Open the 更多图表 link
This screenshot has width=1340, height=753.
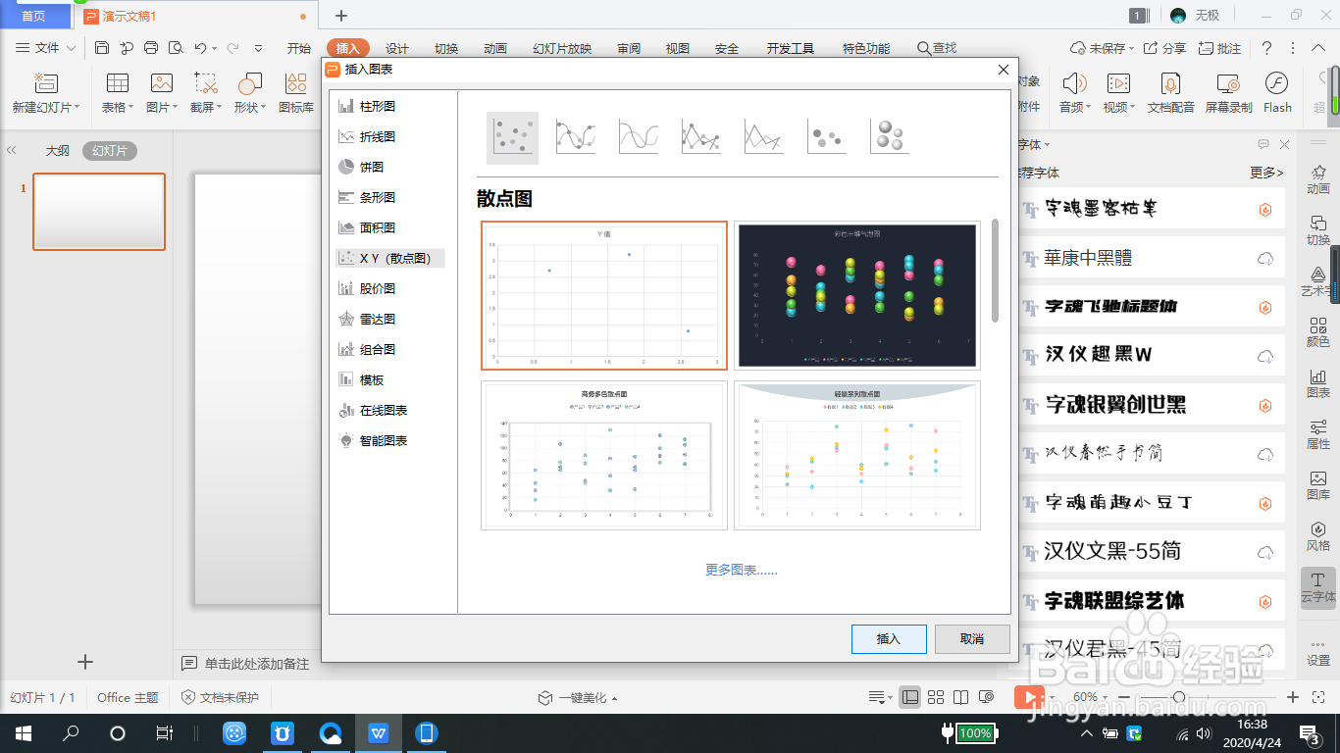point(742,570)
